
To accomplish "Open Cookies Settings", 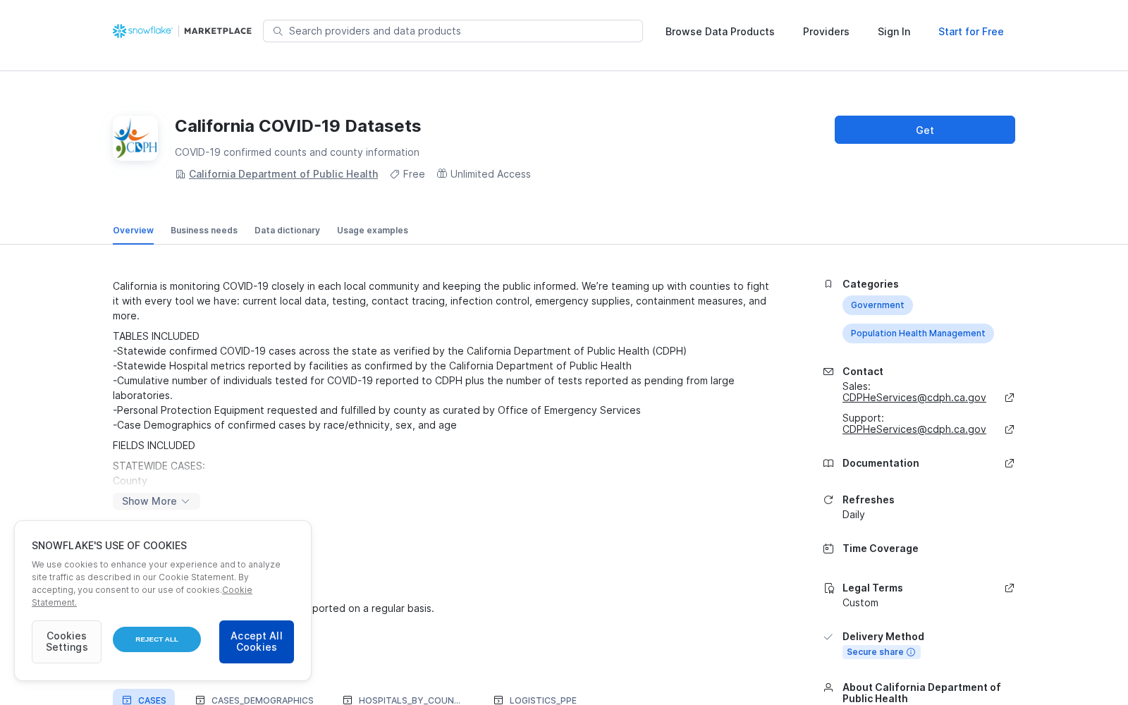I will (66, 642).
